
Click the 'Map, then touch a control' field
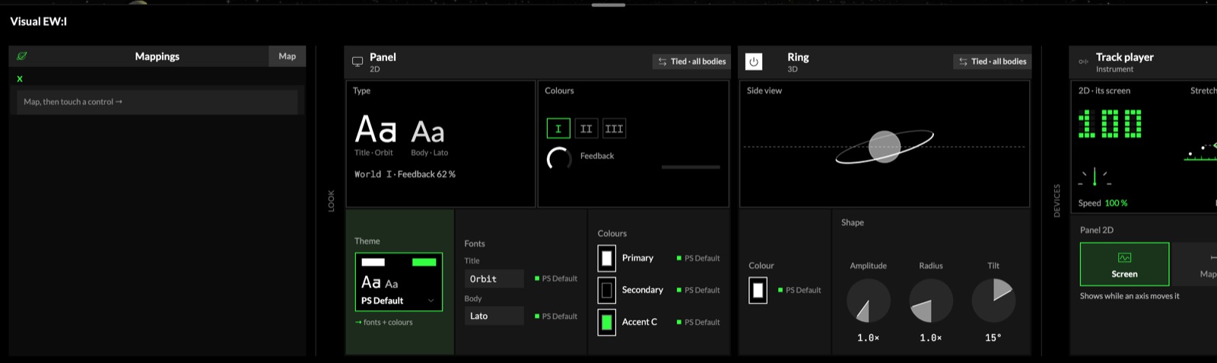[157, 102]
